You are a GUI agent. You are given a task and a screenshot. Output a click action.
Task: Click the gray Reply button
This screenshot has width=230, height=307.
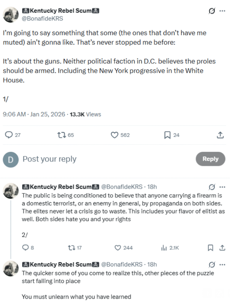pyautogui.click(x=210, y=159)
